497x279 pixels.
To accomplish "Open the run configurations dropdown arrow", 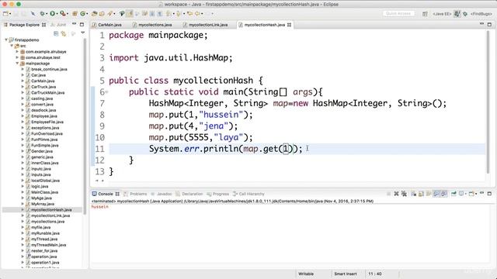I will point(57,14).
